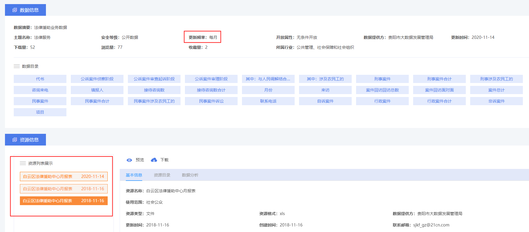Select the highlighted 2018-11-16 resource entry
The image size is (529, 232).
tap(63, 201)
